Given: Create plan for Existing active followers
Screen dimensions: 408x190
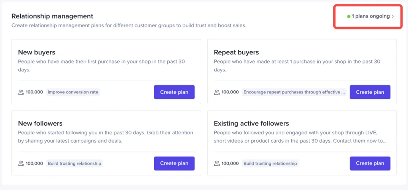Looking at the screenshot, I should tap(370, 163).
